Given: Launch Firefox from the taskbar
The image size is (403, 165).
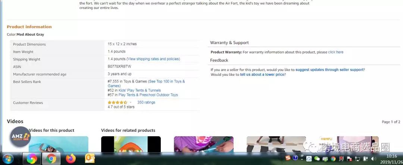Looking at the screenshot, I should point(71,159).
